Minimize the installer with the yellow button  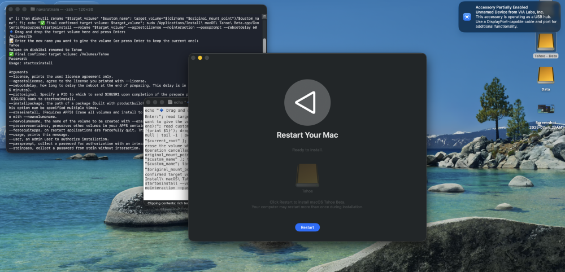200,58
